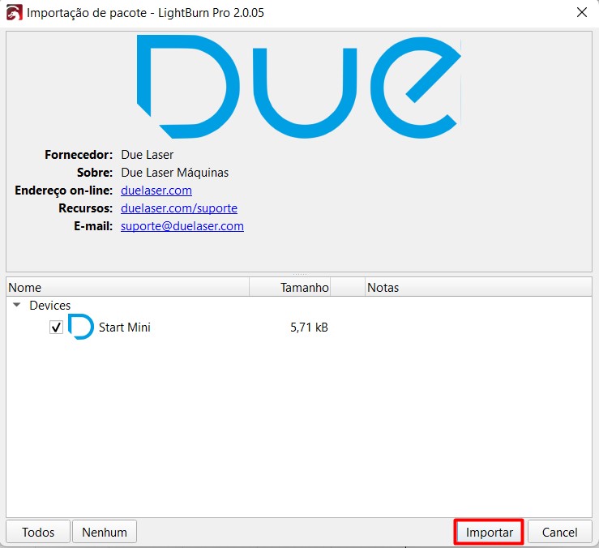
Task: Click the Start Mini device icon
Action: pos(80,327)
